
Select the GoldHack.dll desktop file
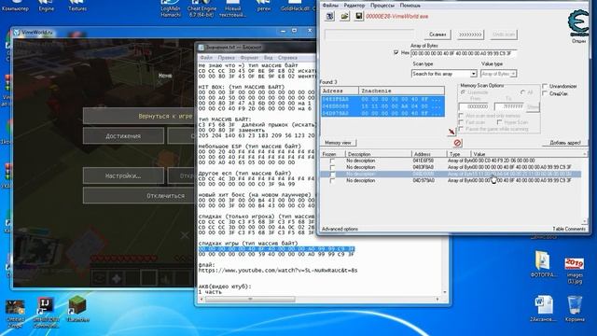(295, 6)
